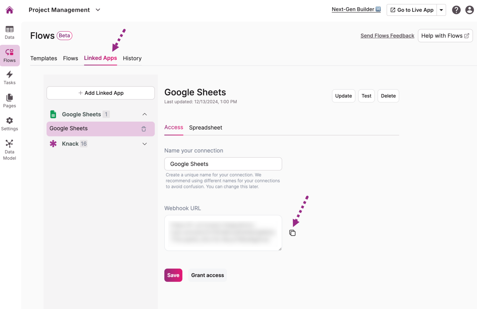Screen dimensions: 477x309
Task: Open Tasks from the left sidebar
Action: click(x=10, y=78)
